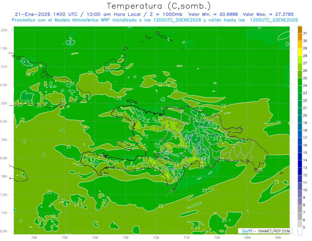
Task: Pick the teal swatch between 19 and 20
Action: coord(300,119)
